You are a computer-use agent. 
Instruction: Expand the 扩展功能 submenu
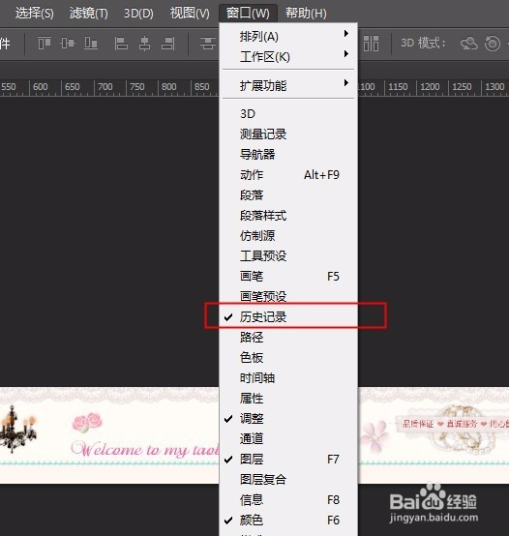[x=288, y=85]
